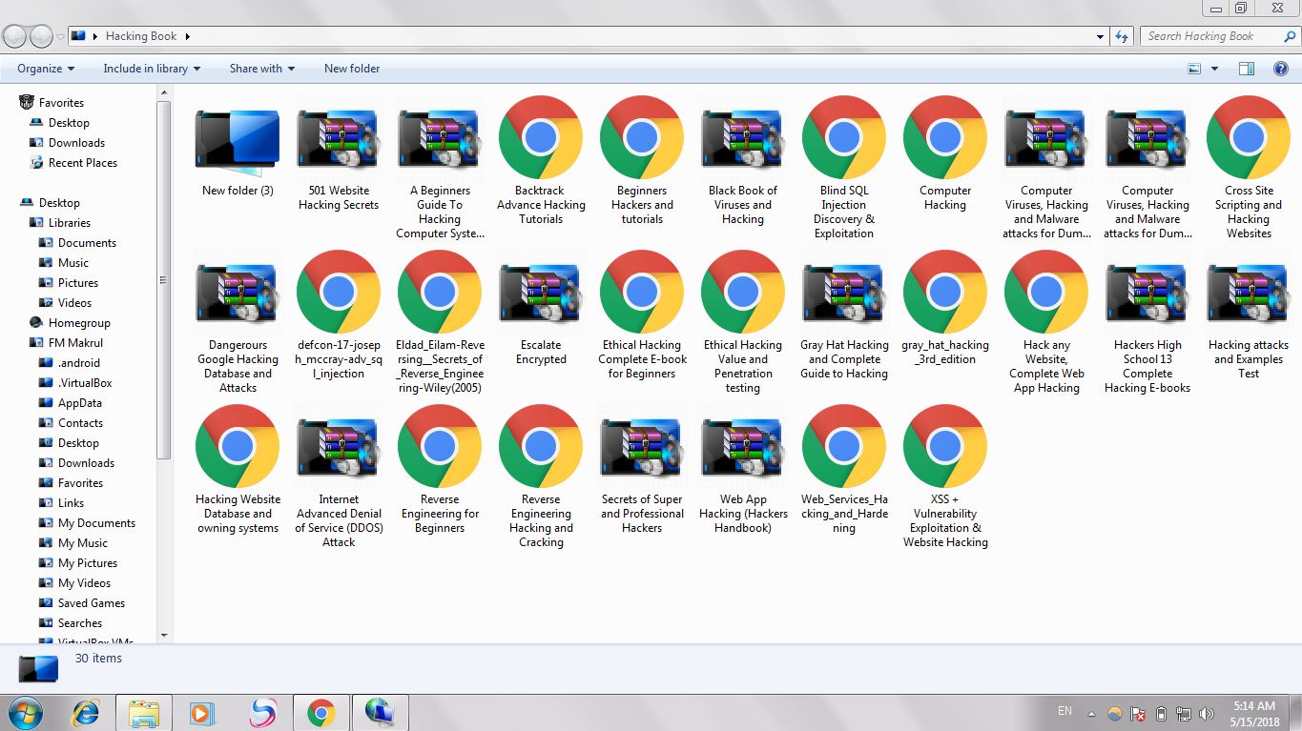This screenshot has width=1302, height=731.
Task: Select the gray_hat_hacking_3rd_edition file
Action: (945, 308)
